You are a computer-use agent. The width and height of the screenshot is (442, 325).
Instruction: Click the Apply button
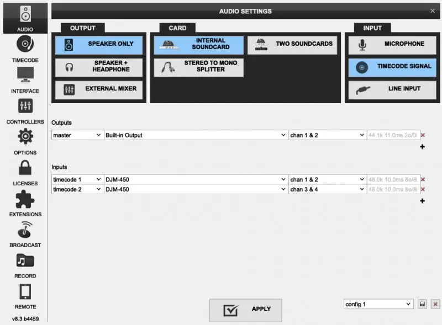[245, 310]
